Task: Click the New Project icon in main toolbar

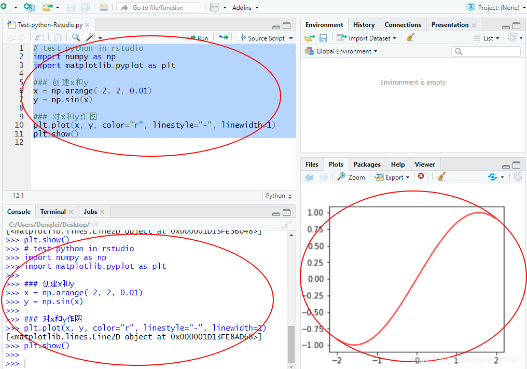Action: 29,7
